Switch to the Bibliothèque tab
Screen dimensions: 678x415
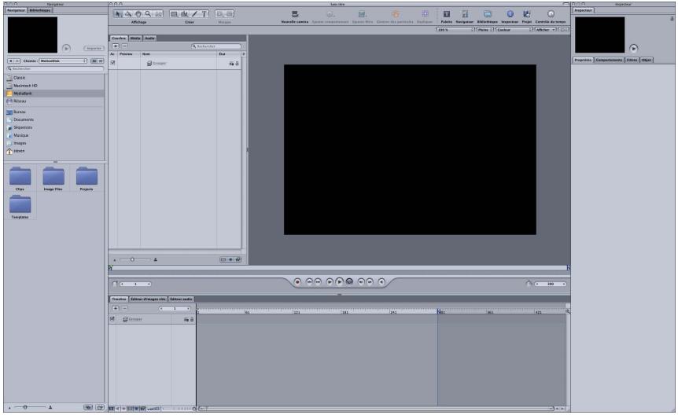pos(40,10)
